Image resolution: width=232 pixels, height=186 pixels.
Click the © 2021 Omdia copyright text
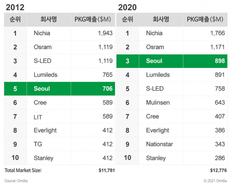click(215, 181)
